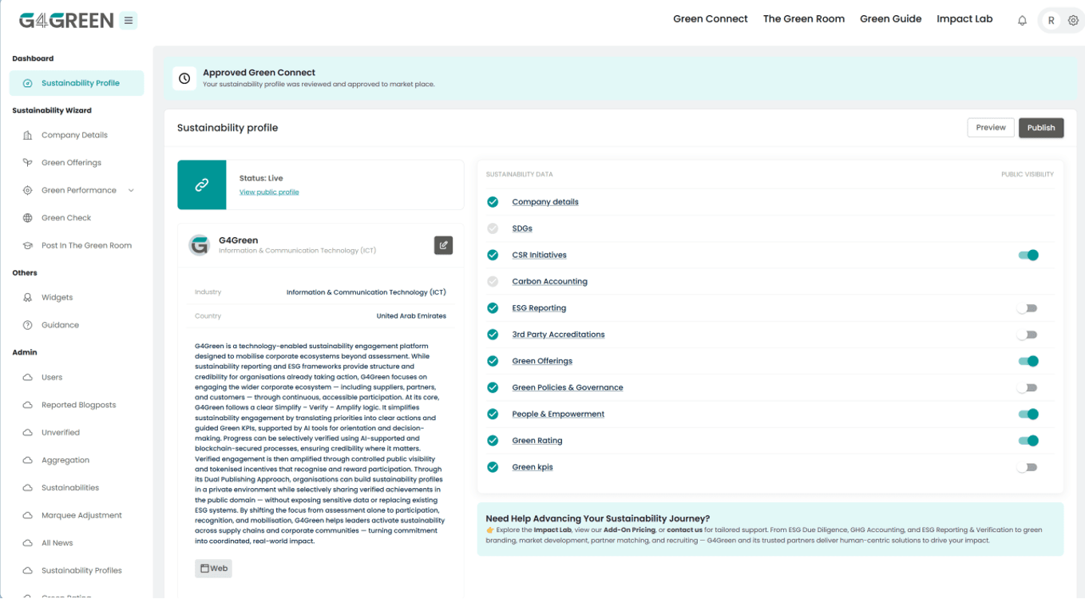Disable CSR Initiatives public visibility
1085x599 pixels.
point(1028,255)
